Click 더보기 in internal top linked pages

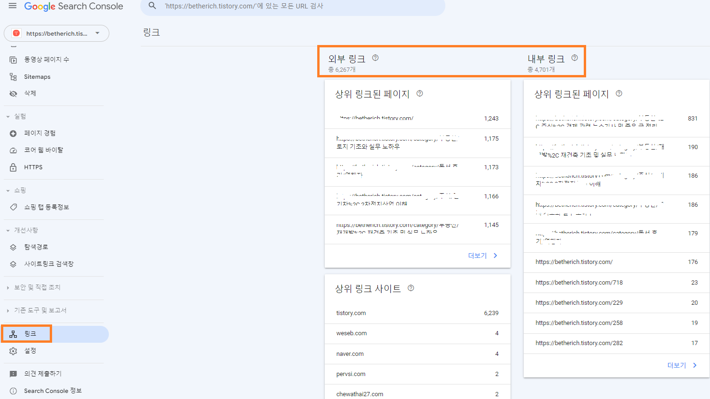(682, 365)
